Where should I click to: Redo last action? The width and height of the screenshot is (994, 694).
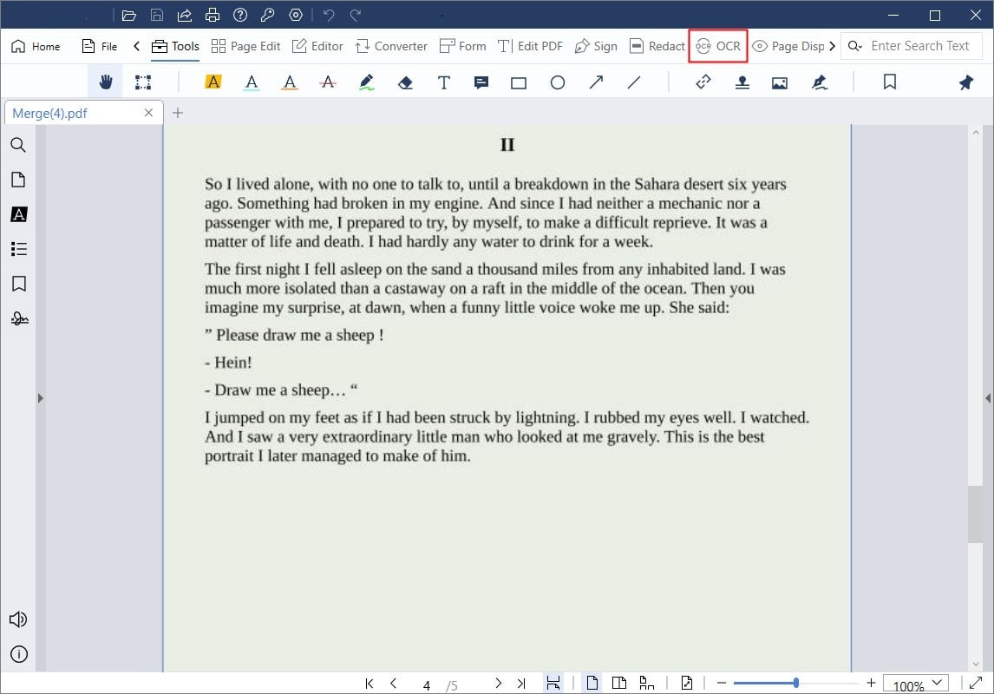point(356,16)
